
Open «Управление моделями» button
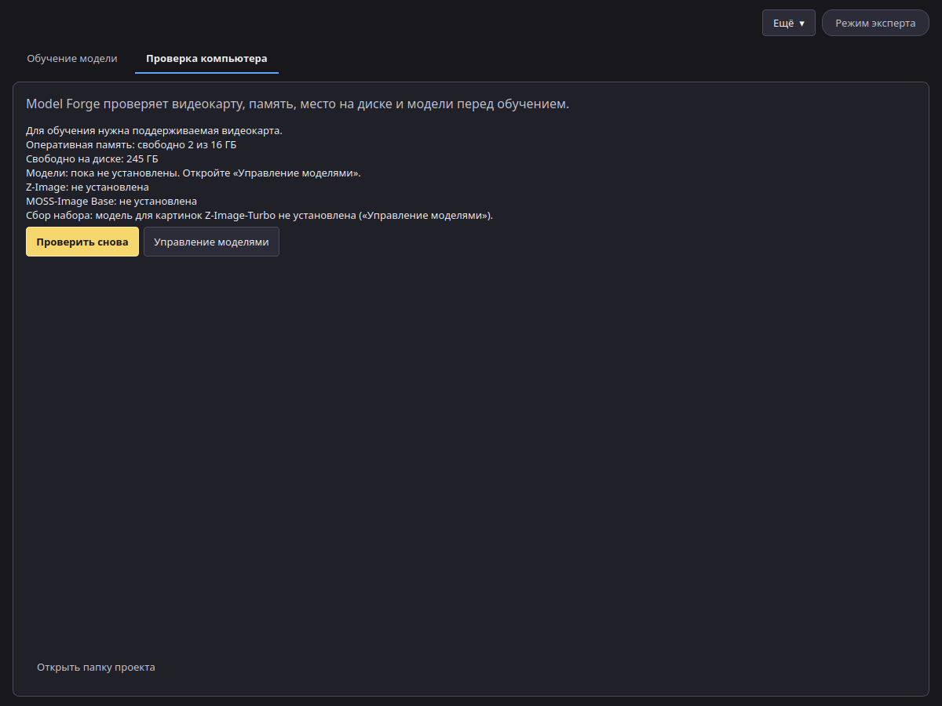[x=211, y=242]
